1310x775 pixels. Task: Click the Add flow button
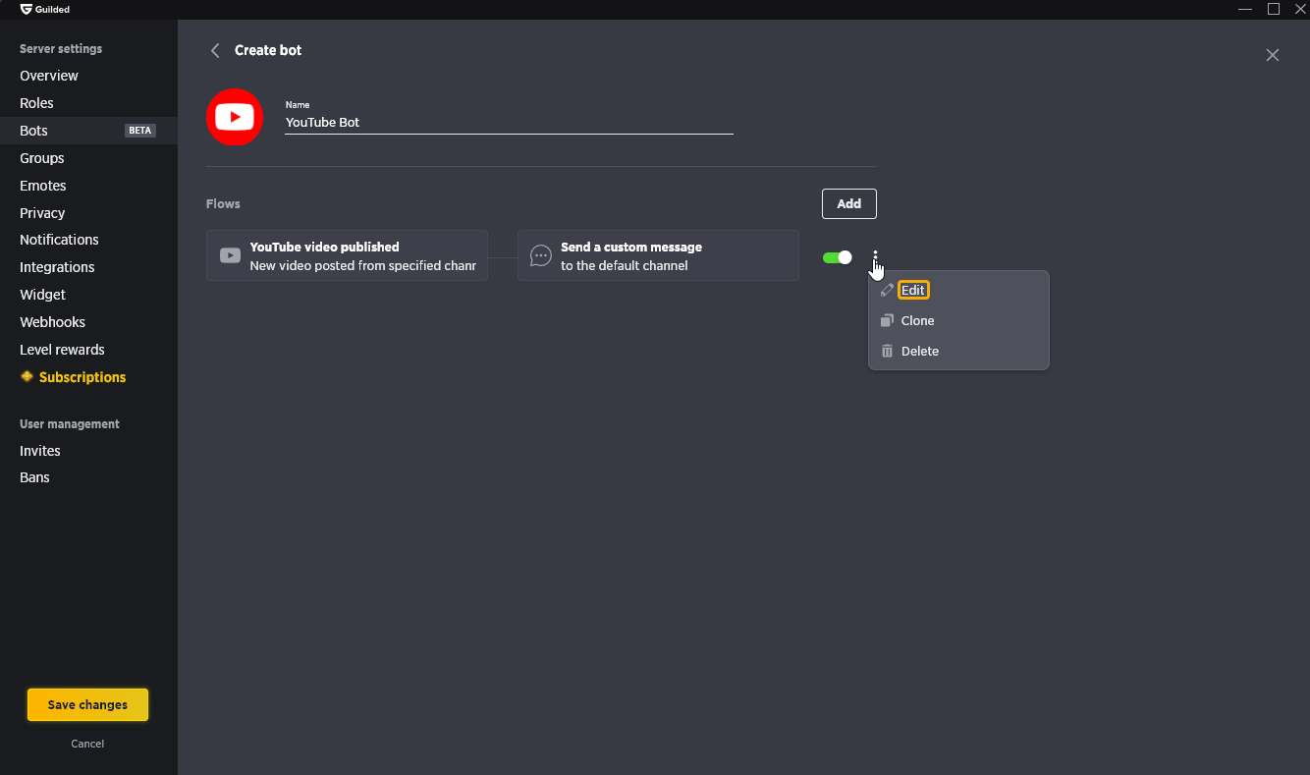point(849,203)
